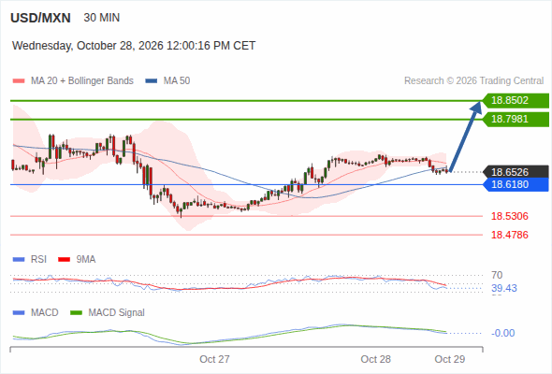552x374 pixels.
Task: Click the 18.6526 current price tag
Action: [516, 172]
